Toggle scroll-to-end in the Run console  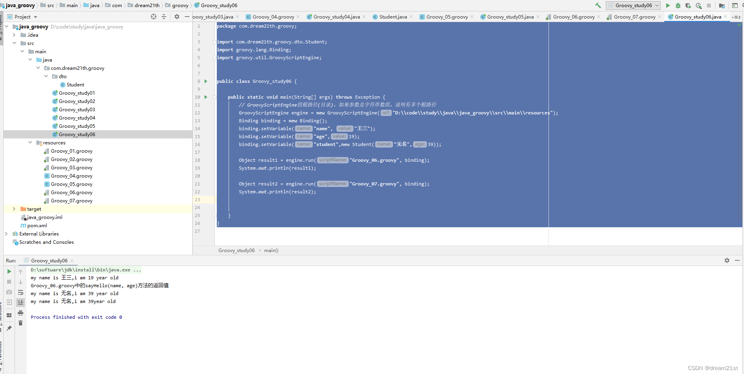pos(21,302)
